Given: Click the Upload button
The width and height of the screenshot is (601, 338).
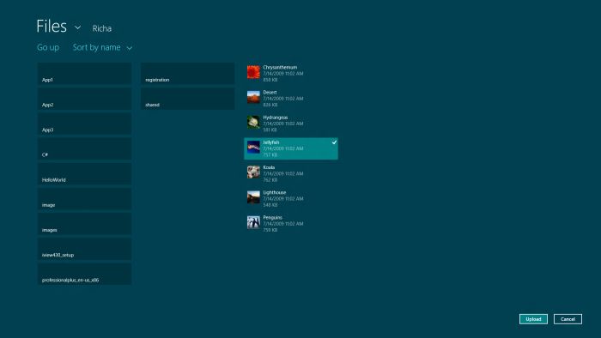Looking at the screenshot, I should pos(533,319).
